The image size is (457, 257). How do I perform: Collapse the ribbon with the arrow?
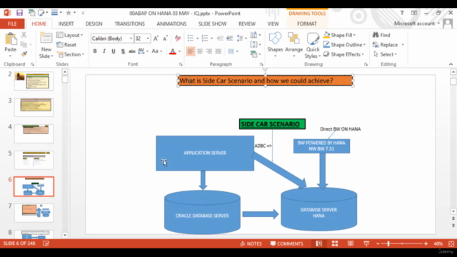coord(451,64)
